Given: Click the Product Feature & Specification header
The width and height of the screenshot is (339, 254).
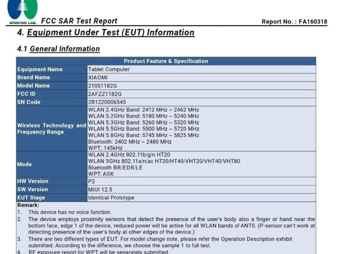Looking at the screenshot, I should pyautogui.click(x=166, y=61).
